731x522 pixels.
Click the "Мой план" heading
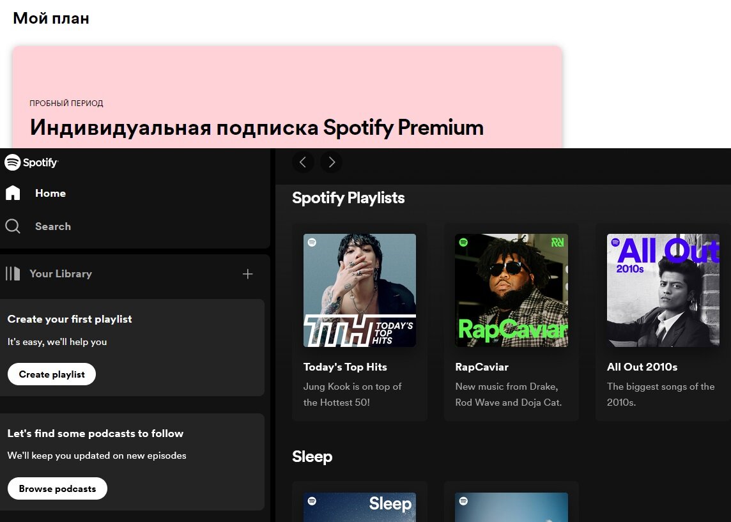tap(51, 18)
